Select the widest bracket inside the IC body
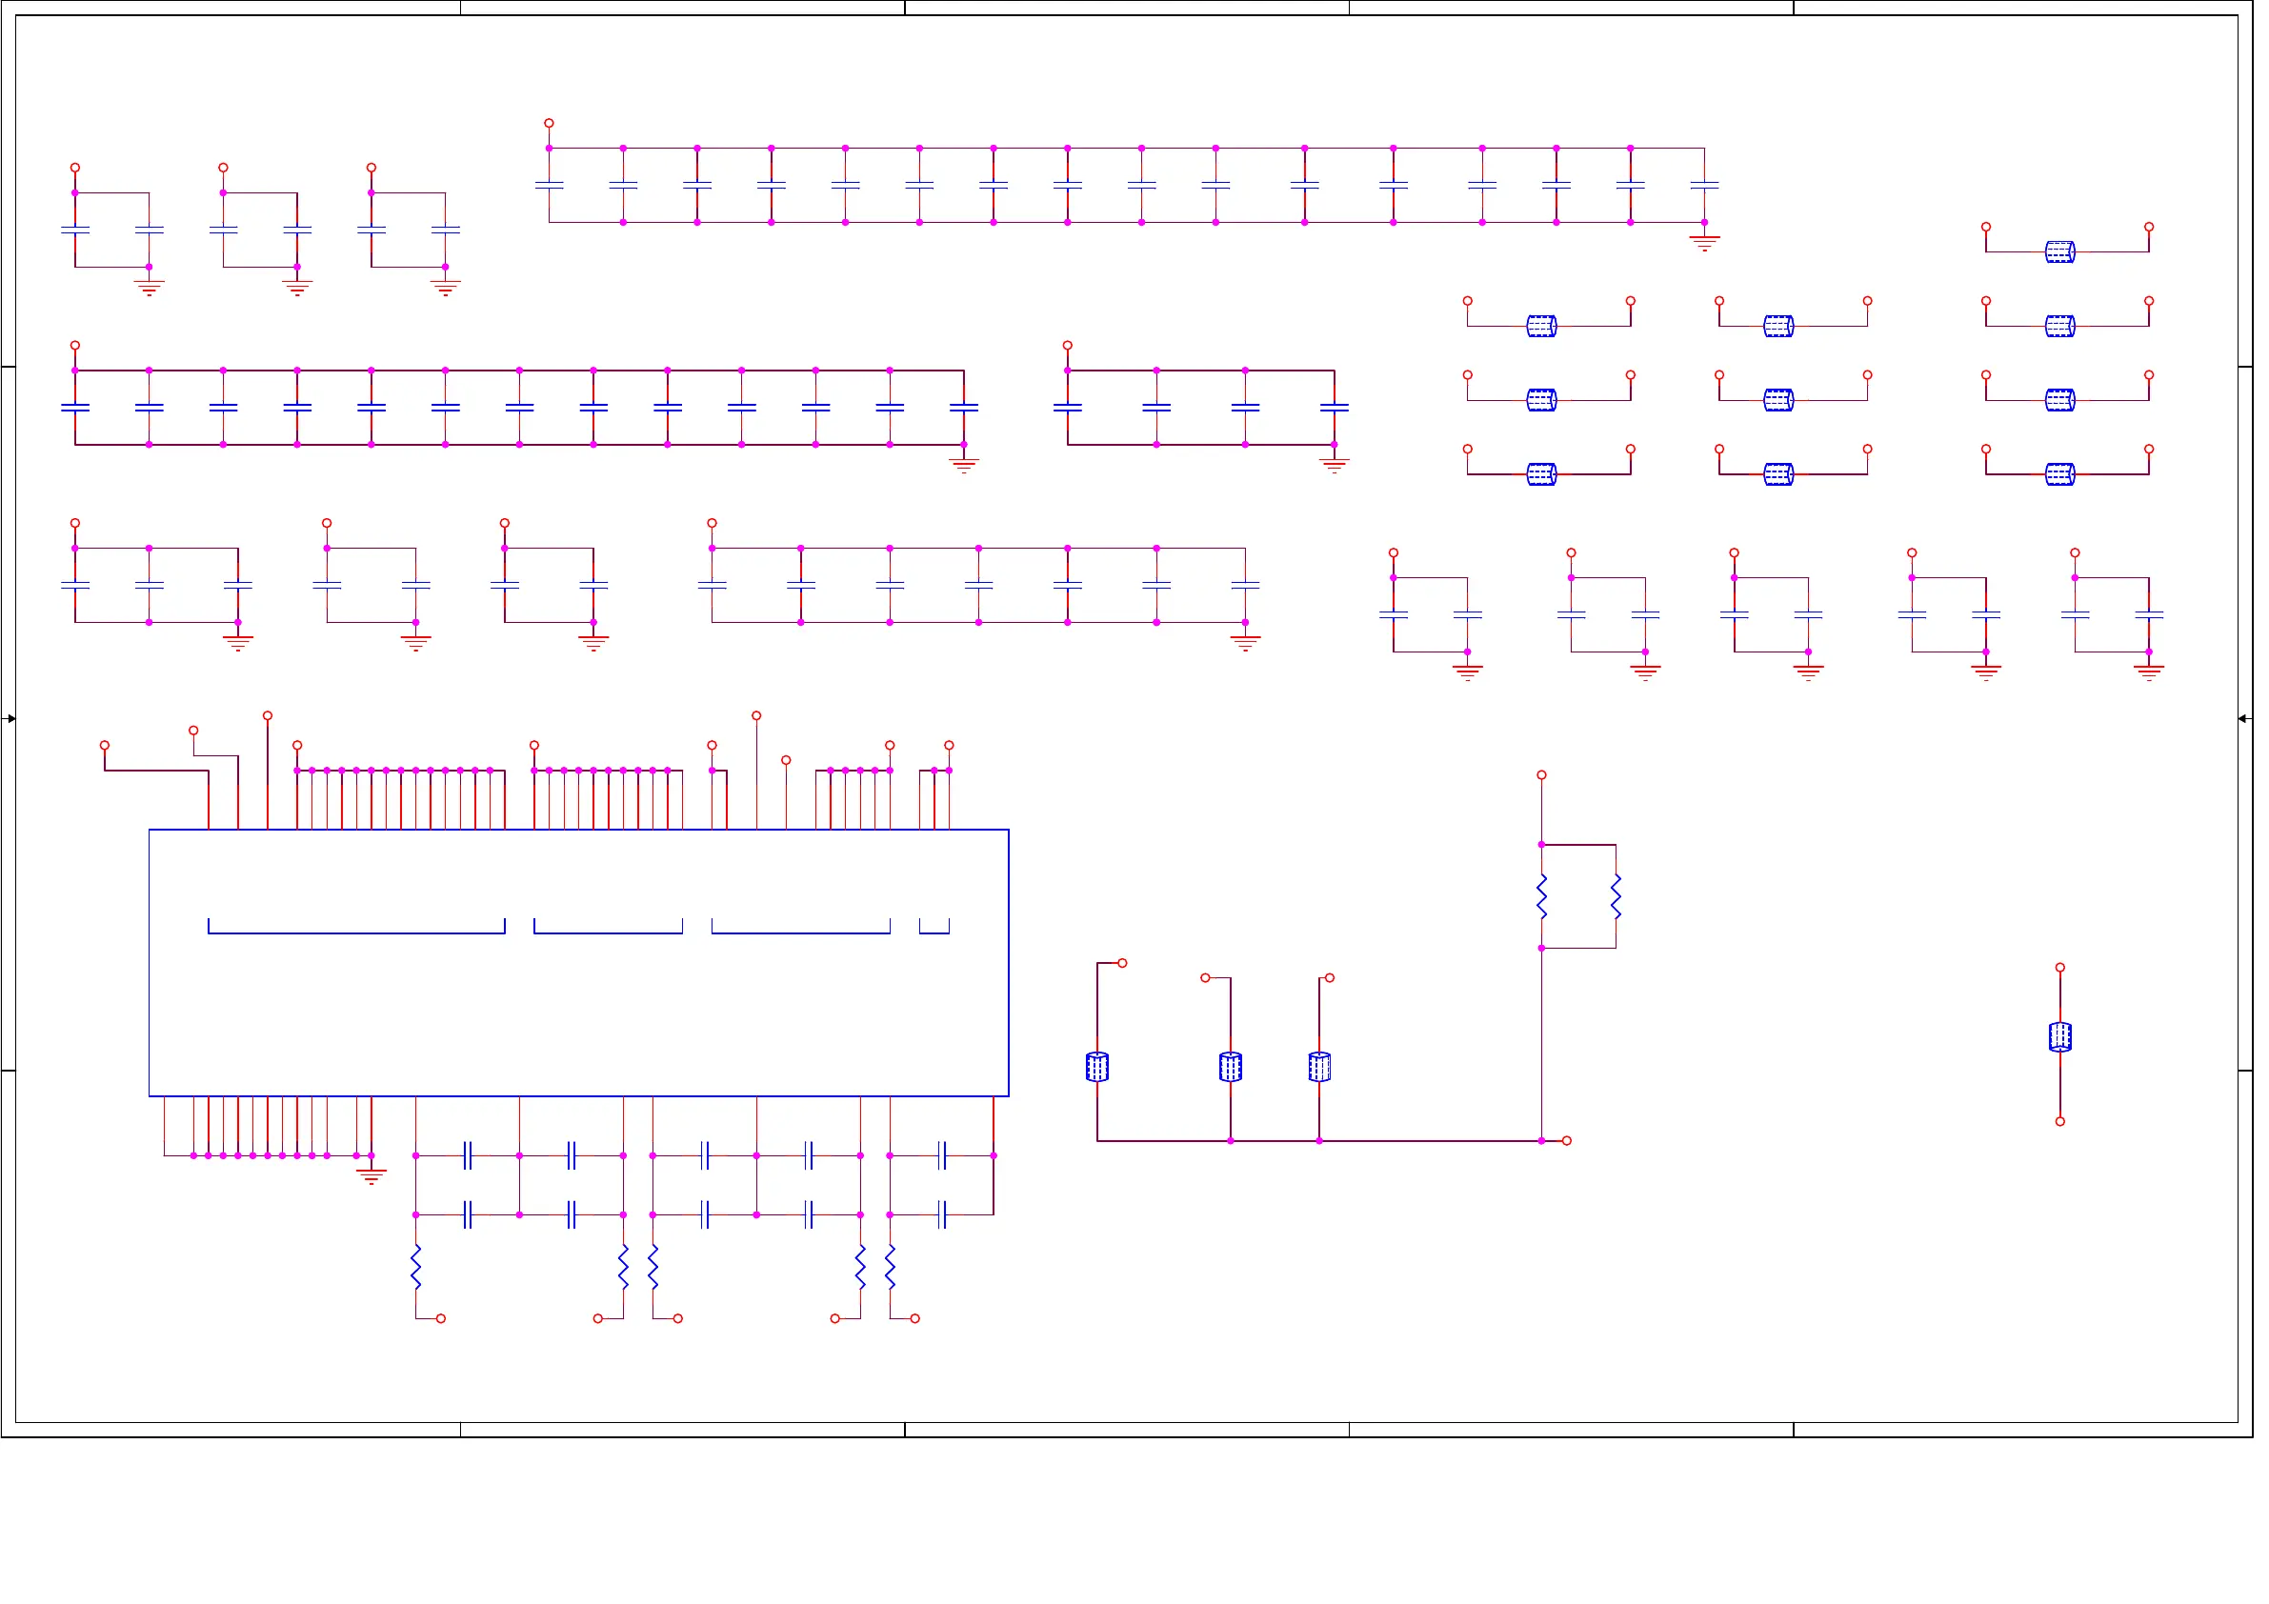 [355, 926]
